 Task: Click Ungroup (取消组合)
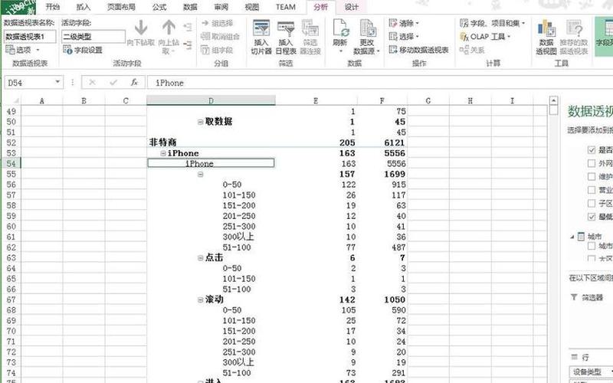pos(220,37)
